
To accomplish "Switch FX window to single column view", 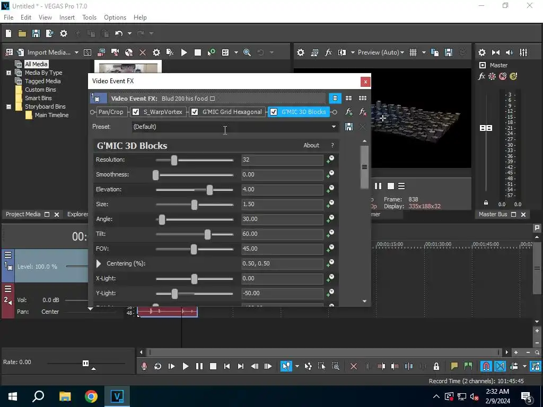I will [x=335, y=98].
